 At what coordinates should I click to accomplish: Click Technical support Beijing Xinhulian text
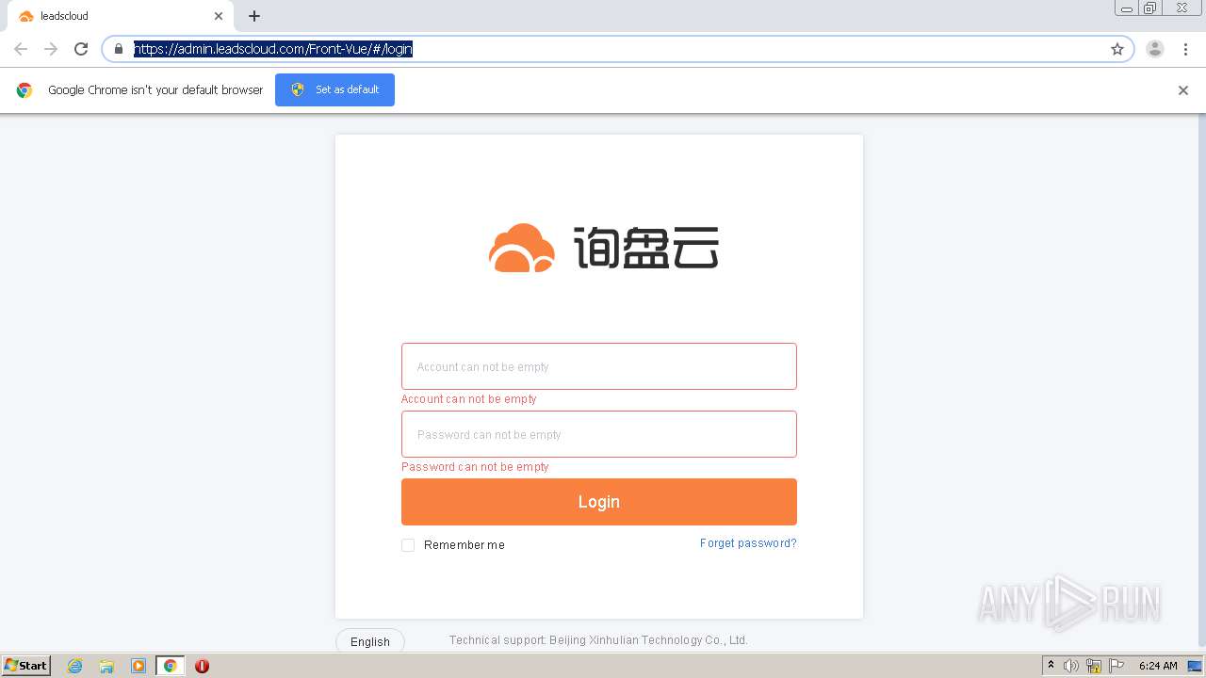coord(598,640)
